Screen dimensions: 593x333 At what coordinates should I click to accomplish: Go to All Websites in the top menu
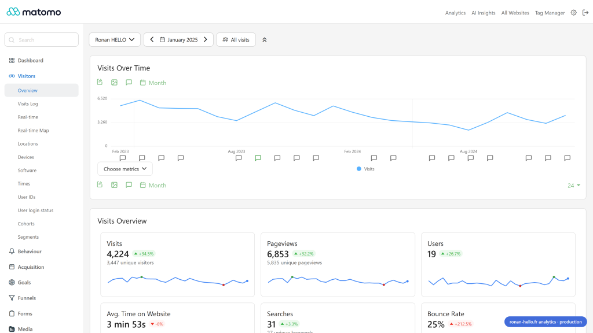(515, 13)
